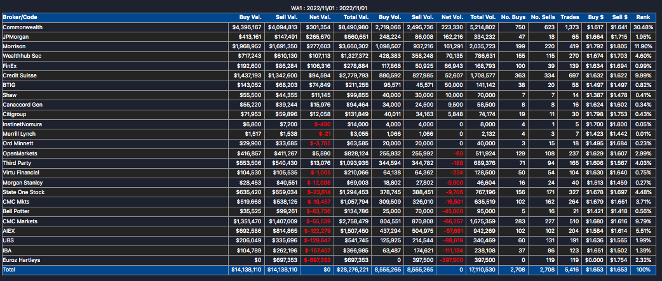Select the Wealthhub Sec broker name
The height and width of the screenshot is (281, 662).
click(x=22, y=56)
